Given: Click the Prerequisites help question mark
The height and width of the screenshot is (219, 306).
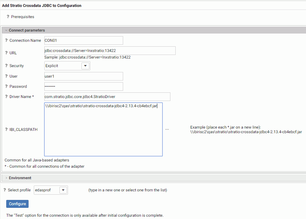Looking at the screenshot, I should [x=8, y=17].
